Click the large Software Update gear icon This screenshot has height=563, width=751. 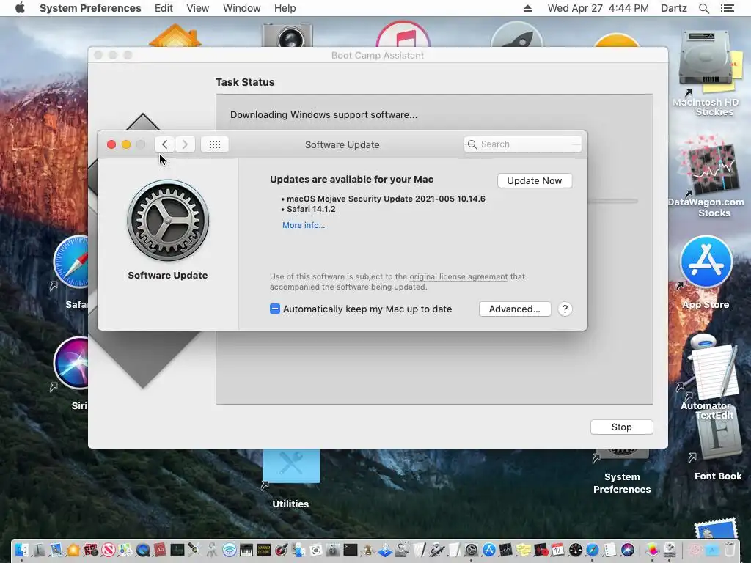pos(168,220)
